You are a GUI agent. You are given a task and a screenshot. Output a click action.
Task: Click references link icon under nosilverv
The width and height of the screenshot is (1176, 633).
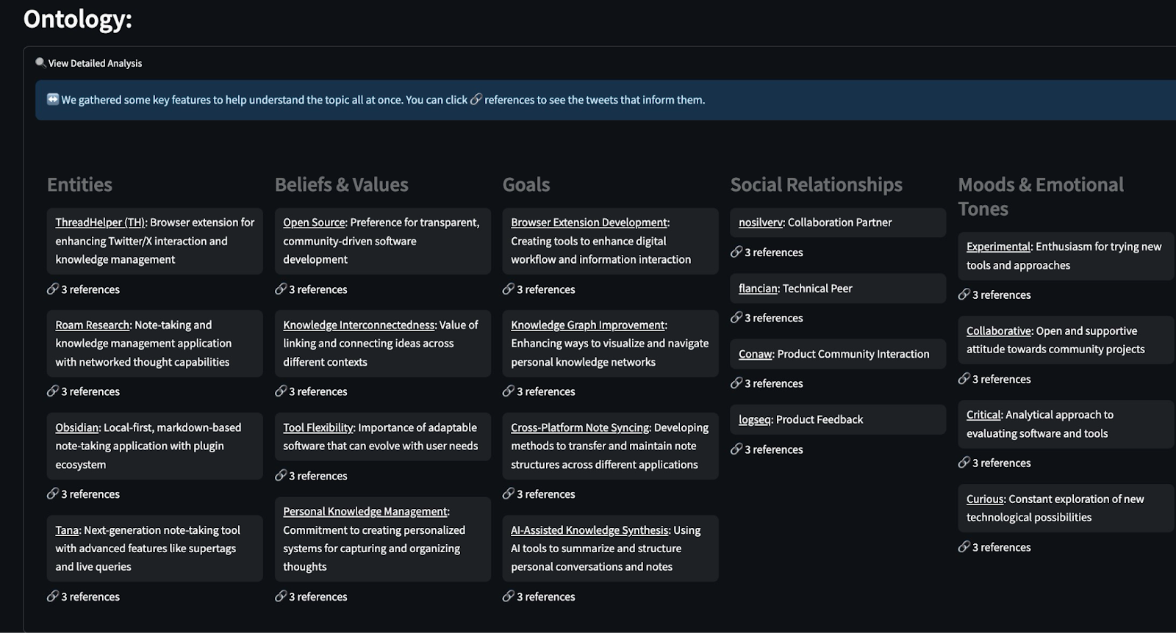[736, 252]
